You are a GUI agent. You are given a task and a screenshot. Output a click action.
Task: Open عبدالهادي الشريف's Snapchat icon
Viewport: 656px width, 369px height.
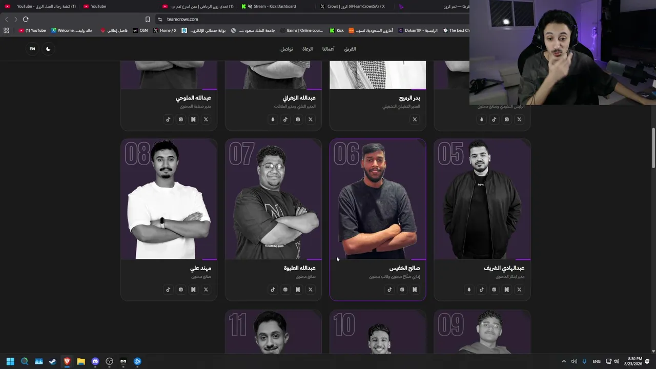point(469,290)
